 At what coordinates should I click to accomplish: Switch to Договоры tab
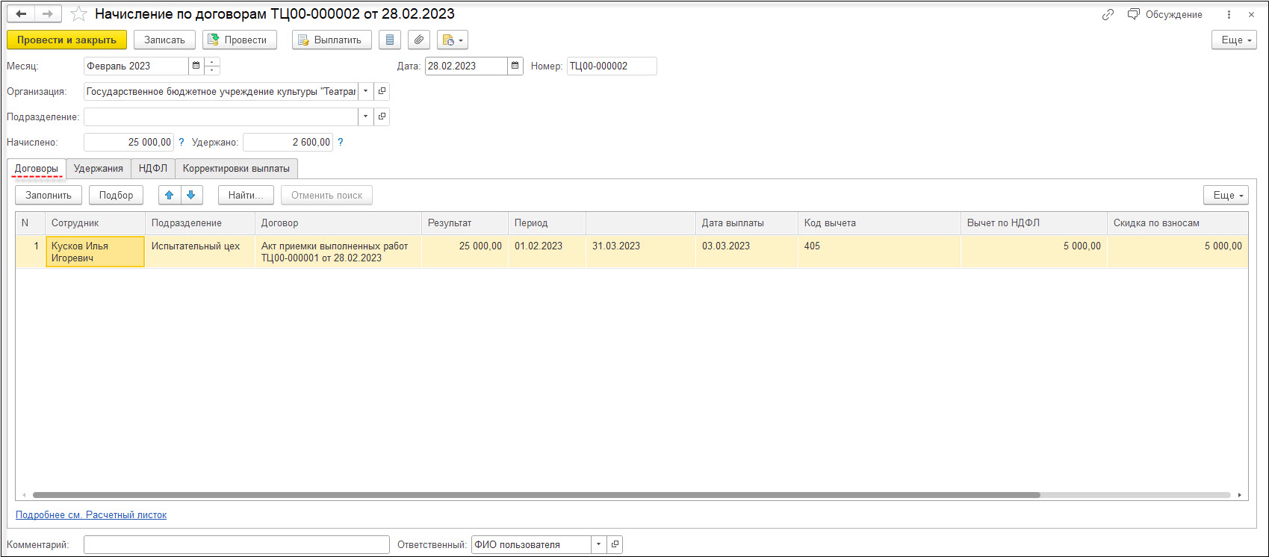coord(37,169)
